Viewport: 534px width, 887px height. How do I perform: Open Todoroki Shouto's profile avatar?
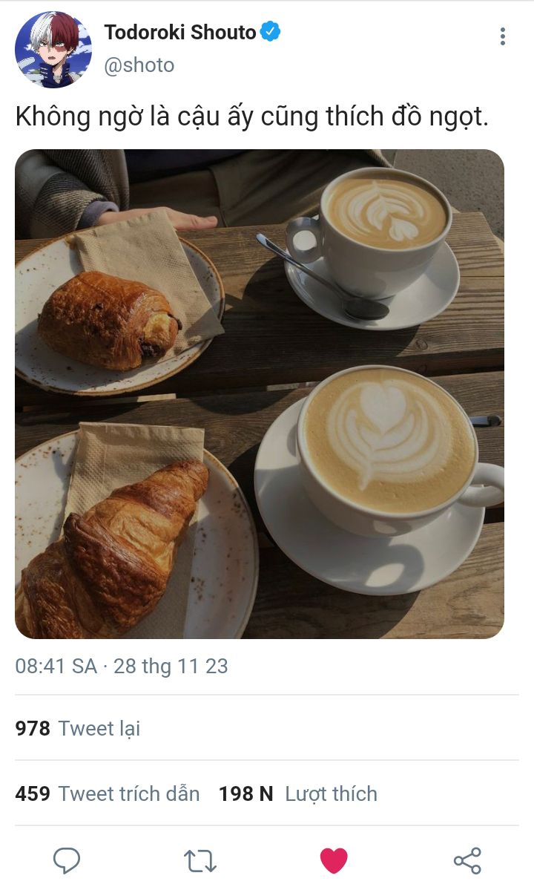53,49
